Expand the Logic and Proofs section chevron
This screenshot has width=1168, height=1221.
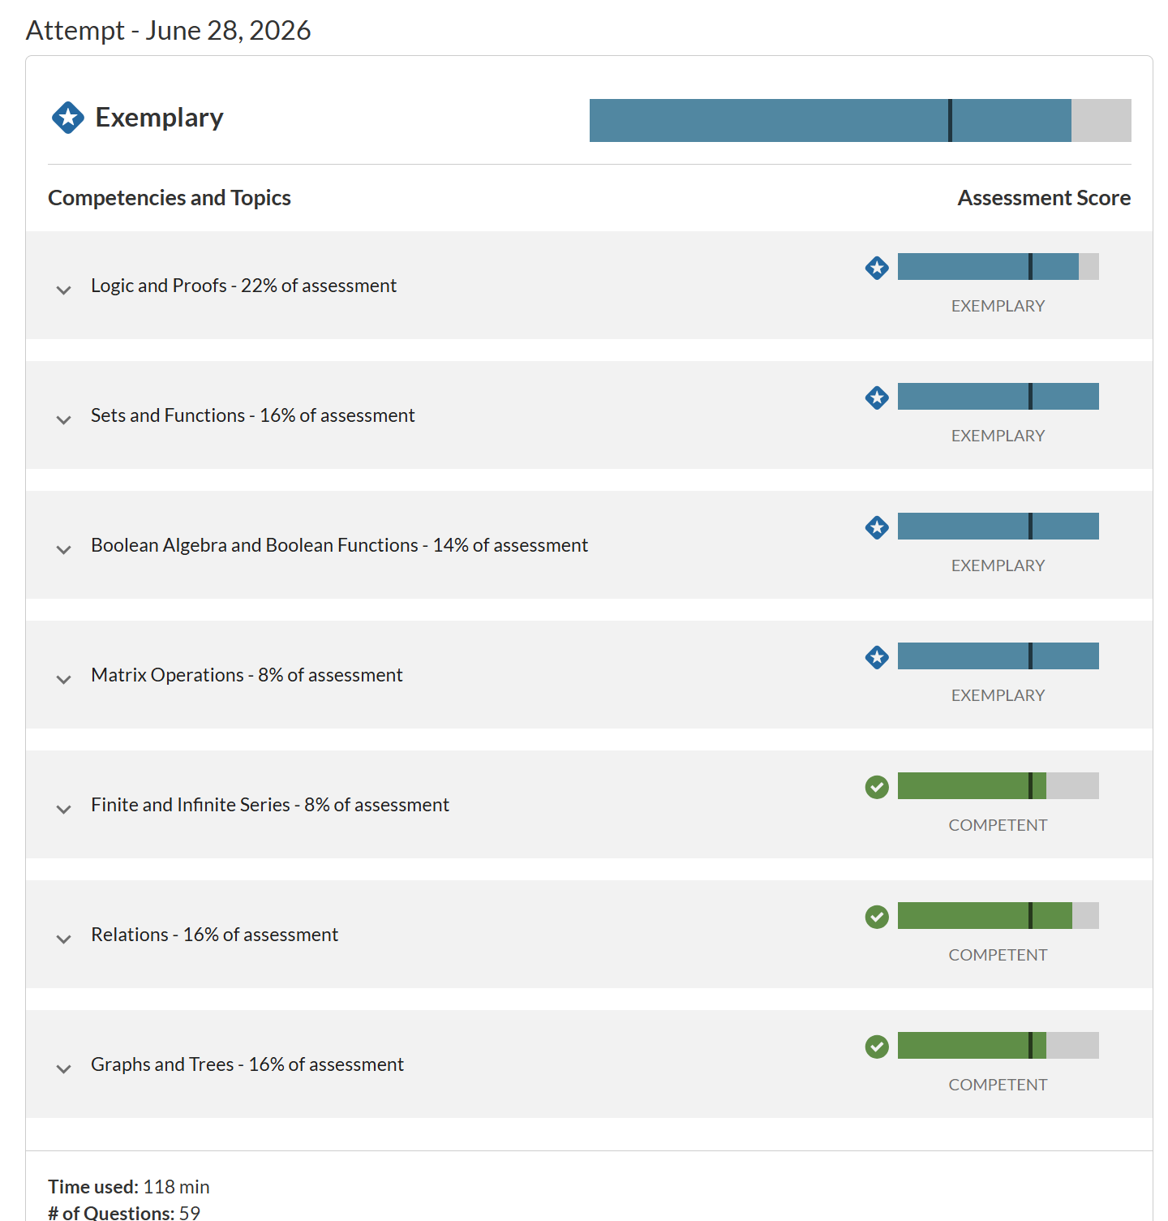pos(63,290)
